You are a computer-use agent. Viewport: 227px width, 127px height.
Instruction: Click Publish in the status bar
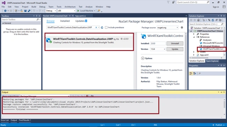point(219,125)
